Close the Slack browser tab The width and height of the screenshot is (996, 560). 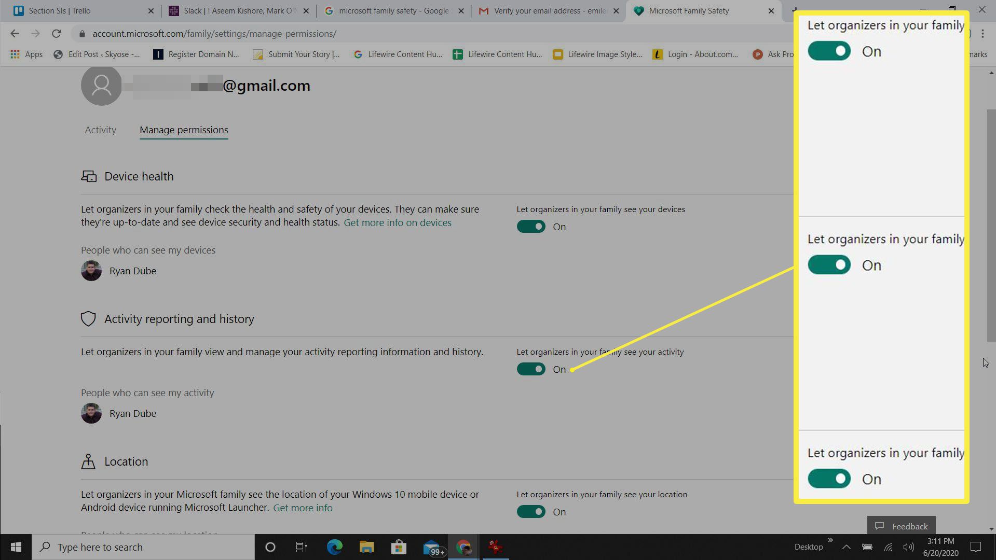(x=306, y=11)
